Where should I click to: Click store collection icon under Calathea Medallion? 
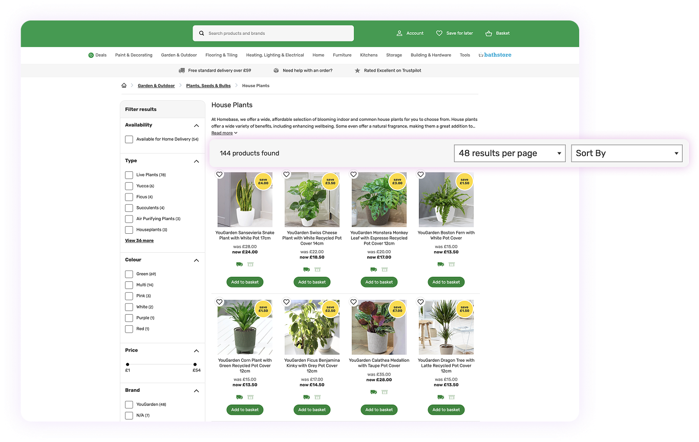[385, 392]
